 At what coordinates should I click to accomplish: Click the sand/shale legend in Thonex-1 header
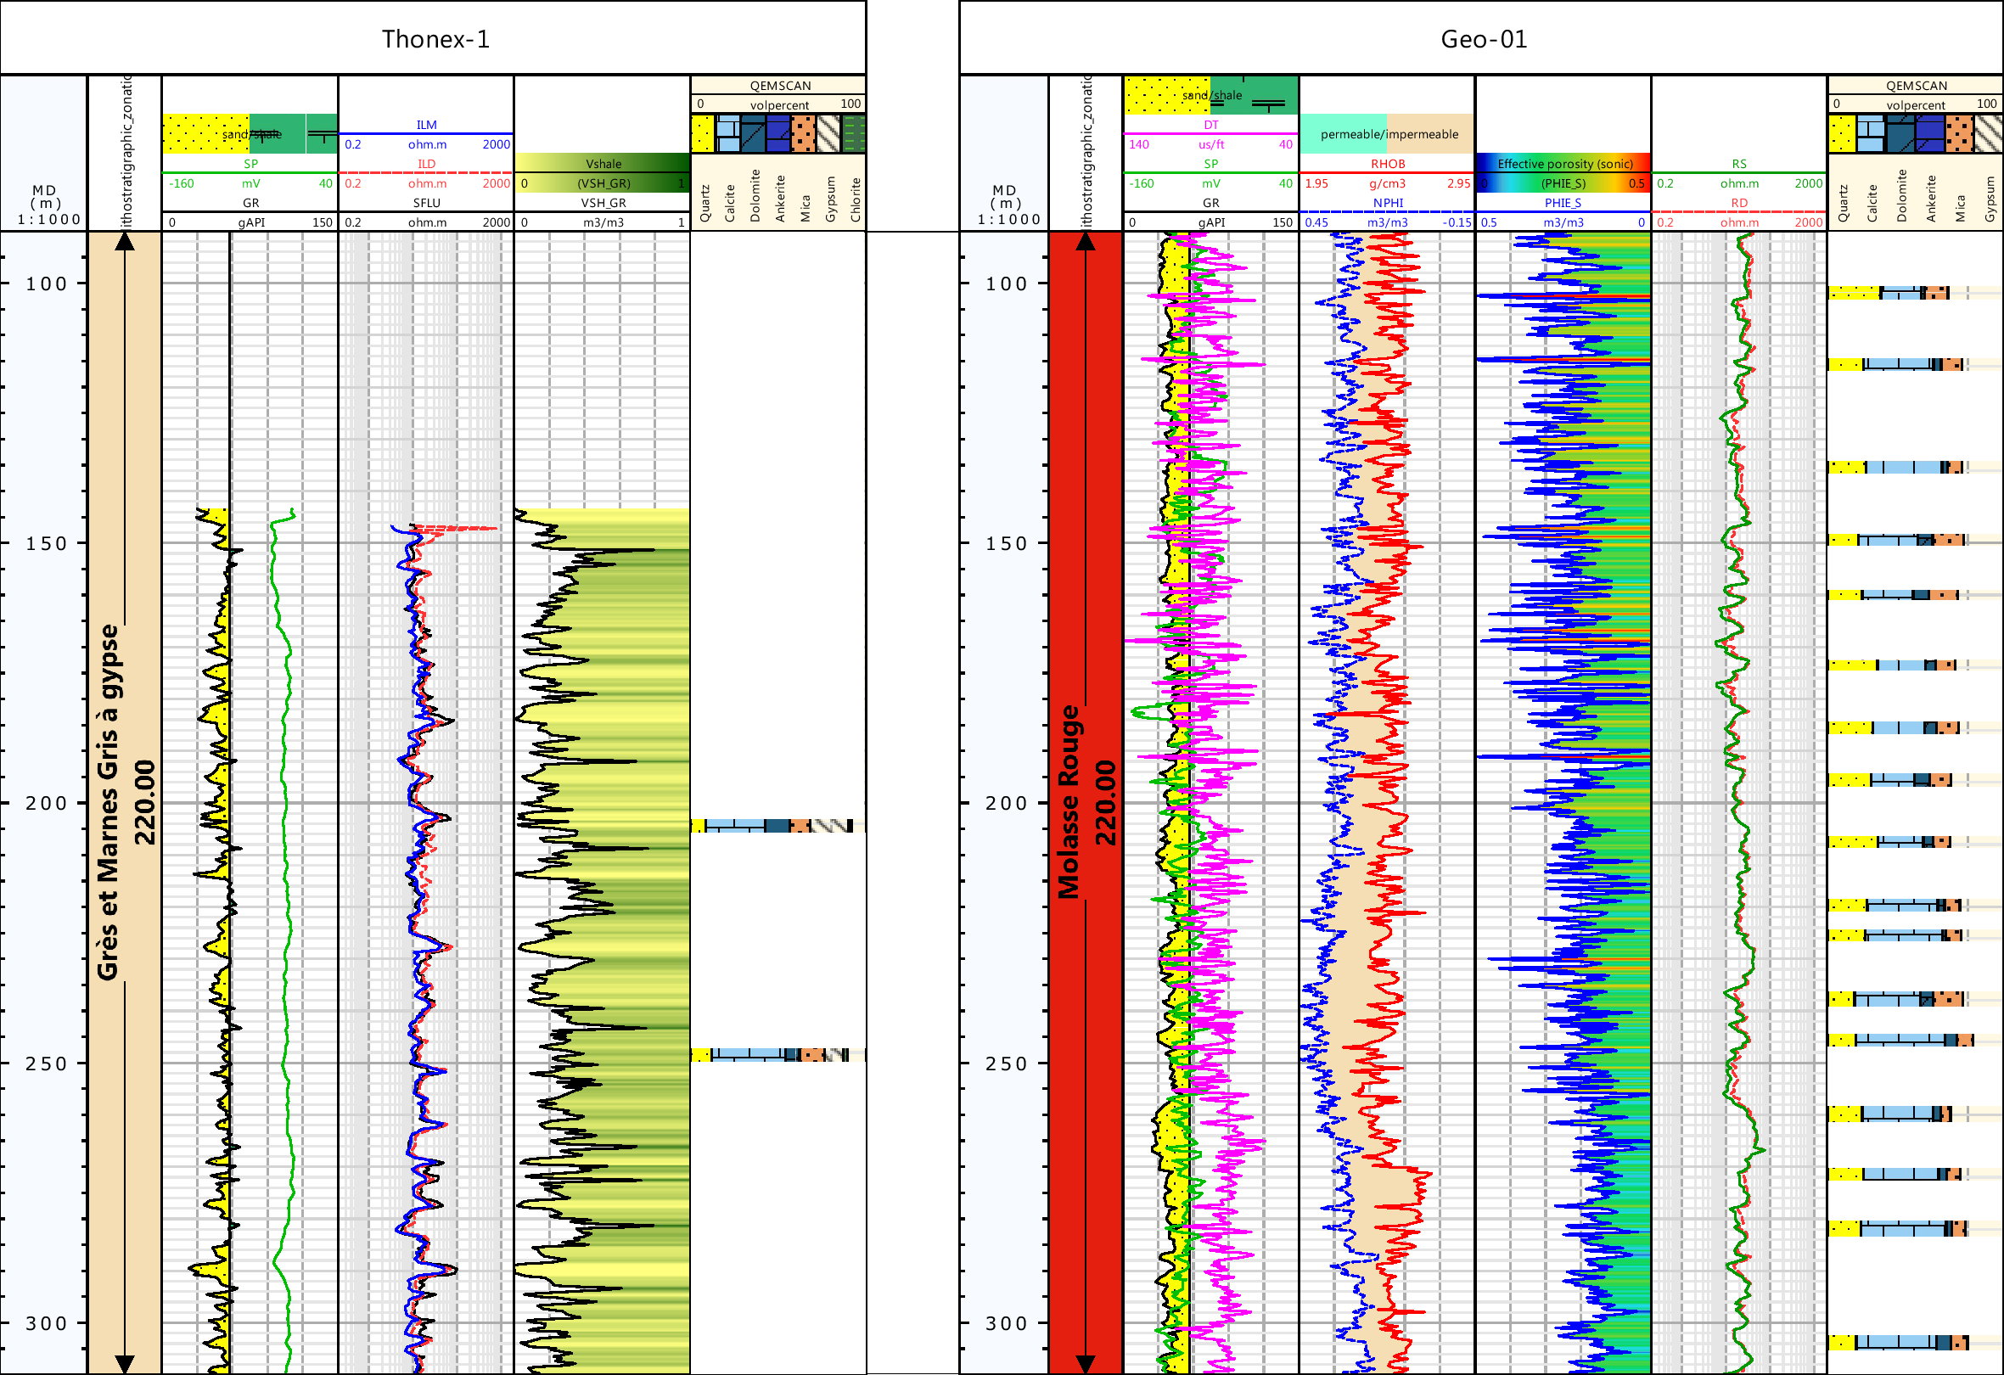[x=250, y=133]
